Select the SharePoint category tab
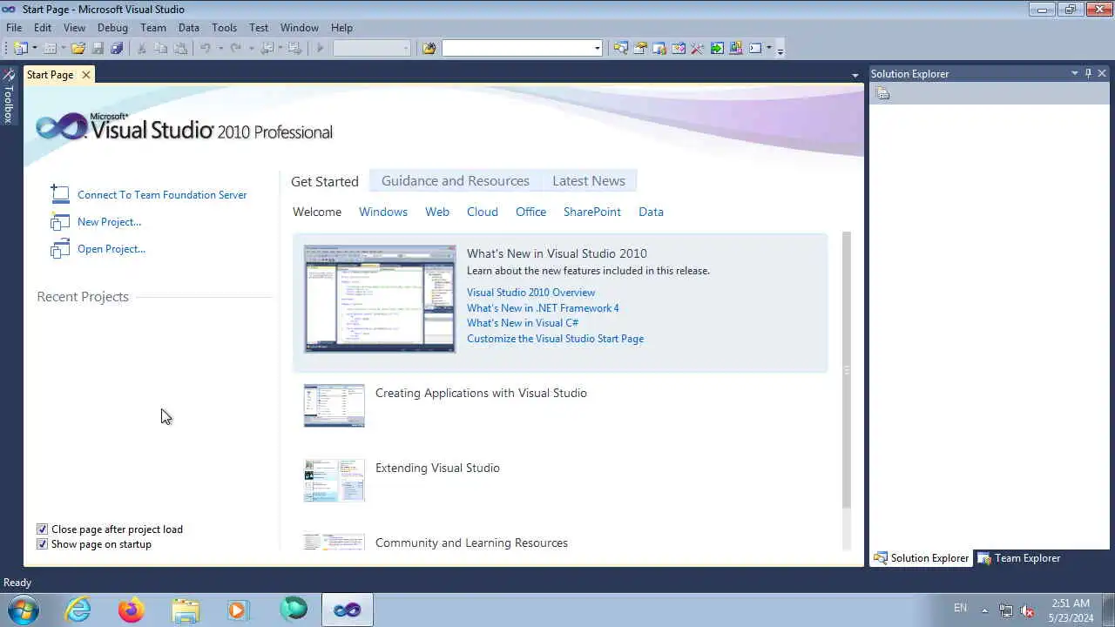 click(x=592, y=212)
